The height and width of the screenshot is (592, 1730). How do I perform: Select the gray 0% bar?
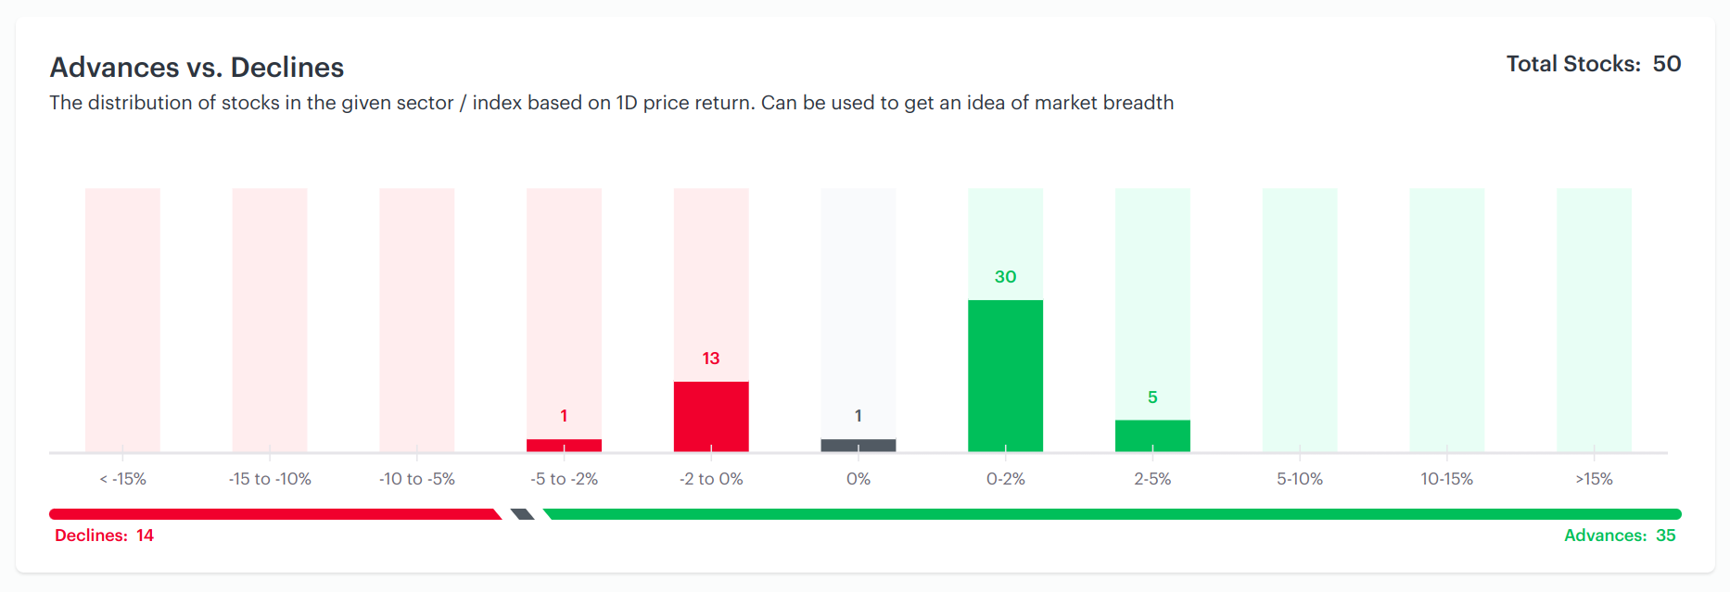pyautogui.click(x=859, y=446)
